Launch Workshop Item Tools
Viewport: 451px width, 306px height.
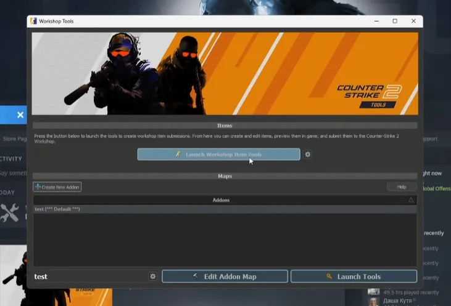(218, 155)
